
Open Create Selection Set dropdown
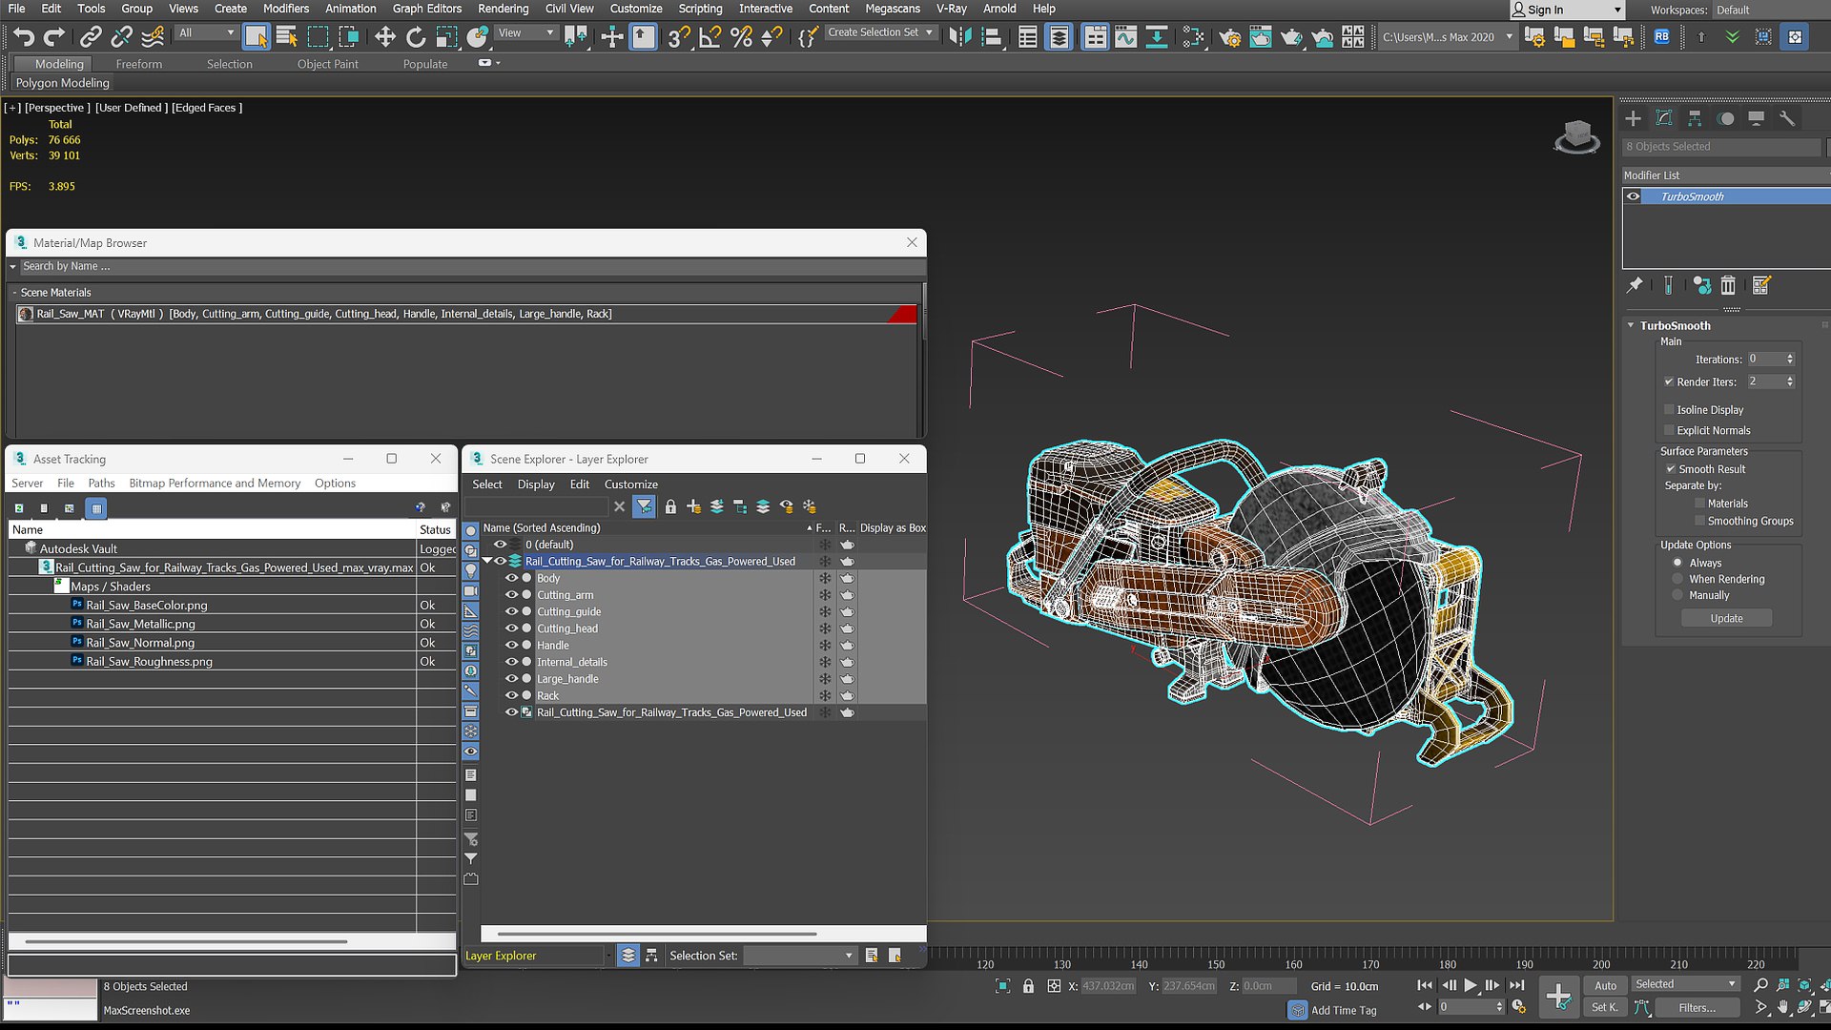[x=880, y=32]
